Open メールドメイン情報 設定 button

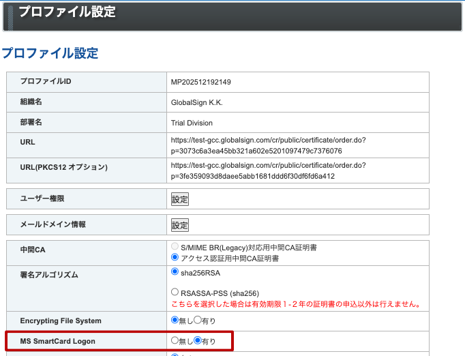pyautogui.click(x=179, y=225)
